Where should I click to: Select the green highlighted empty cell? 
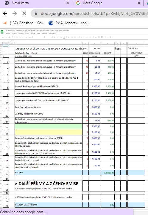[x=49, y=126]
